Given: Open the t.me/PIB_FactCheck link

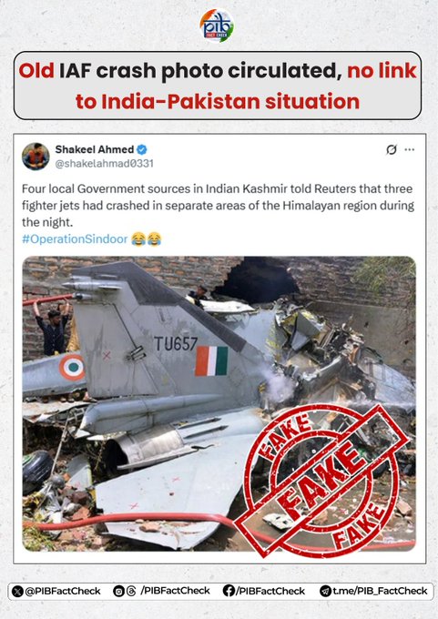Looking at the screenshot, I should tap(380, 591).
